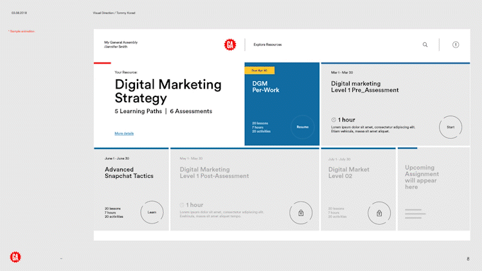The width and height of the screenshot is (482, 271).
Task: Resume the DGM Per-Work course
Action: coord(303,127)
